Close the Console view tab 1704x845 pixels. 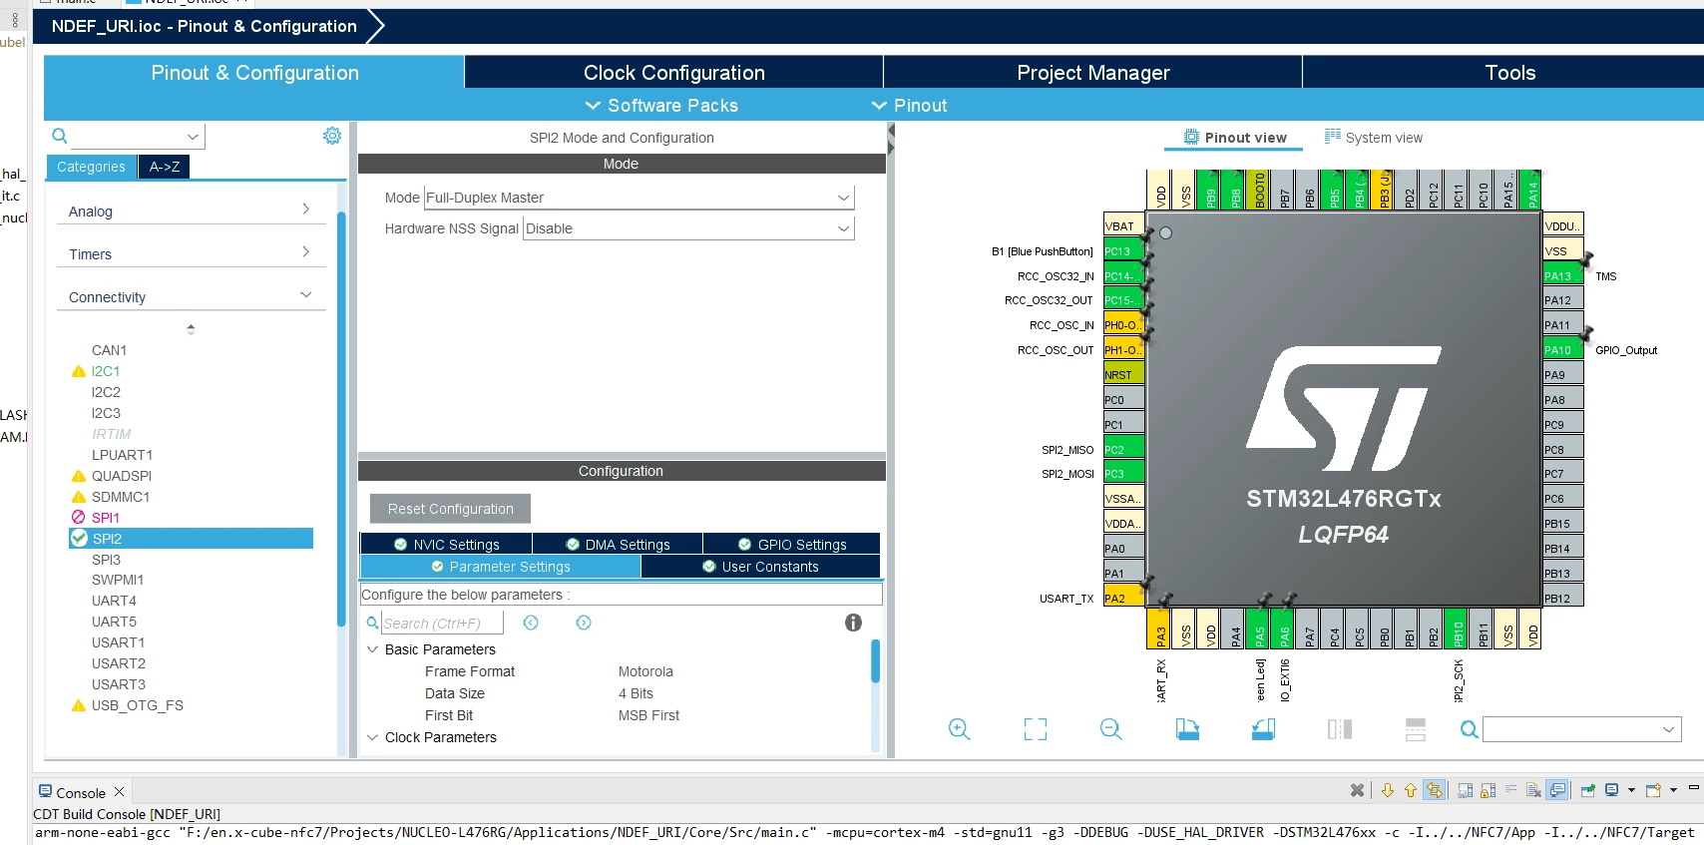(119, 792)
